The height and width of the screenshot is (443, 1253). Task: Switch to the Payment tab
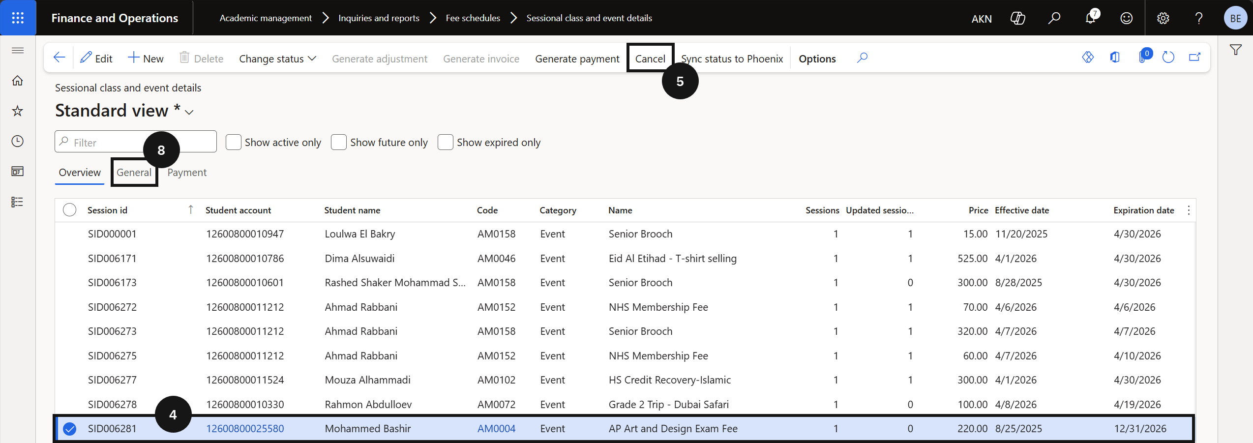(x=187, y=173)
